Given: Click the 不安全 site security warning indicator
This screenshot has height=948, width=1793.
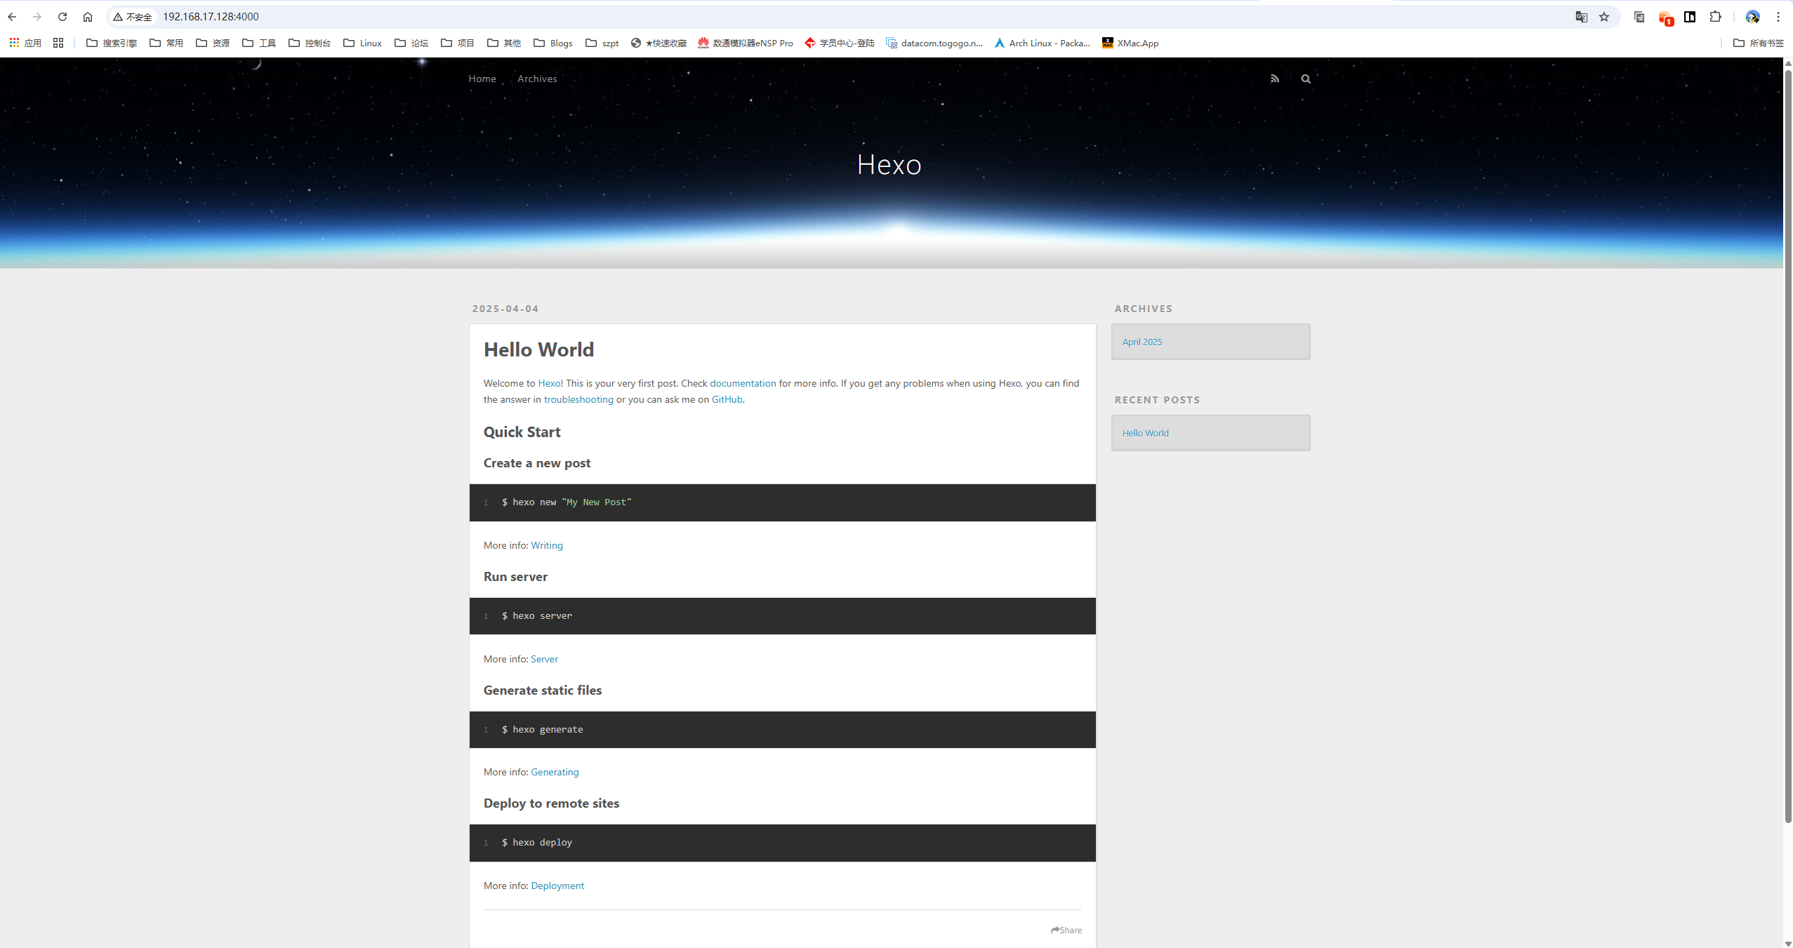Looking at the screenshot, I should [x=133, y=17].
